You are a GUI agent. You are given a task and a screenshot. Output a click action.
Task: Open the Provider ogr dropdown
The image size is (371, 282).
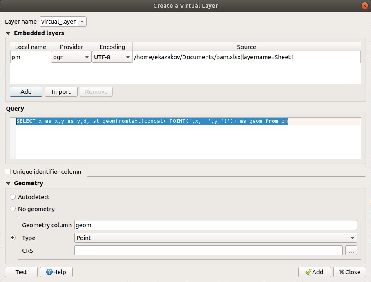click(71, 57)
